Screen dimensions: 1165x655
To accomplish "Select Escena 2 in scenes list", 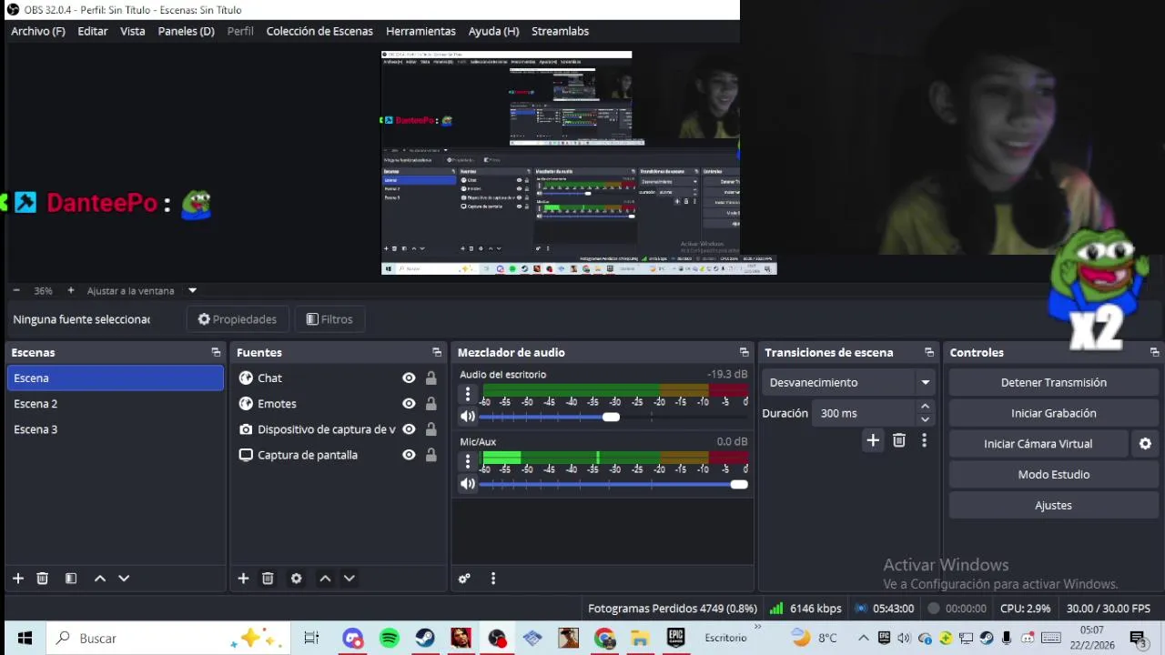I will (x=115, y=404).
